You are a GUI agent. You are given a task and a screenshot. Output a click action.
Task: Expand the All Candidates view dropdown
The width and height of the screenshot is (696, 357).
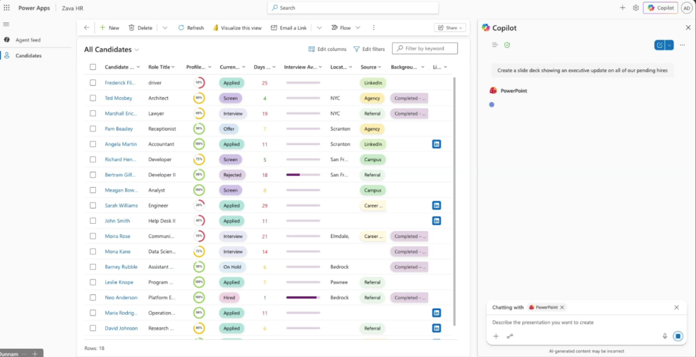pos(137,50)
